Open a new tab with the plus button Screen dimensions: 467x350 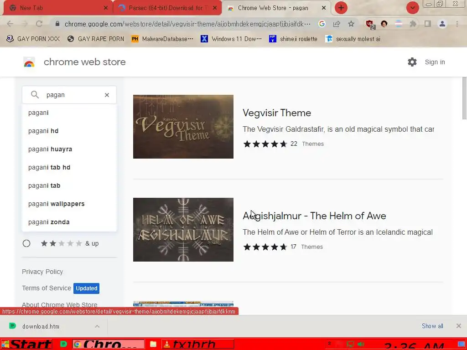(x=341, y=8)
